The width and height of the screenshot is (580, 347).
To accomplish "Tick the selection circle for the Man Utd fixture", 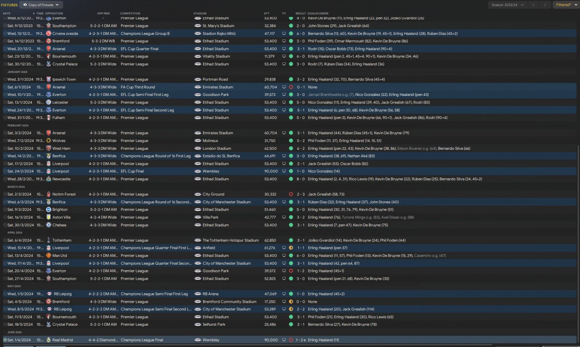I will point(5,256).
